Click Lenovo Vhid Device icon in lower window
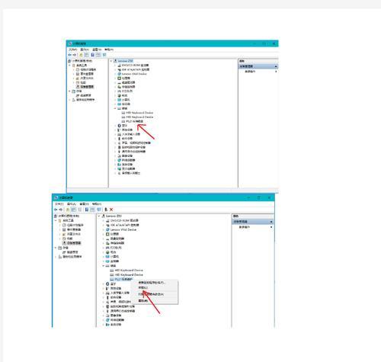 107,229
